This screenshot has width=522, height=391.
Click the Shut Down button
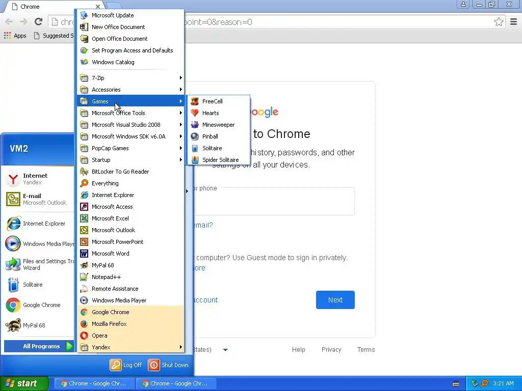tap(168, 365)
